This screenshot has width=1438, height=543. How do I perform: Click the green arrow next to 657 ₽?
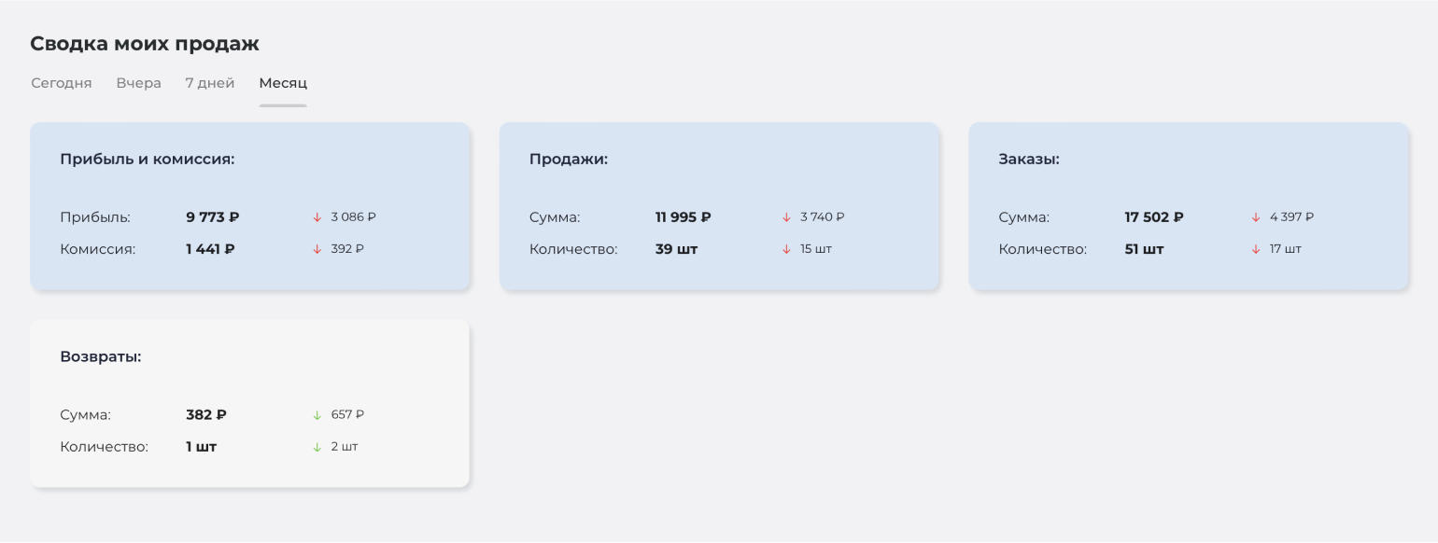(x=317, y=415)
